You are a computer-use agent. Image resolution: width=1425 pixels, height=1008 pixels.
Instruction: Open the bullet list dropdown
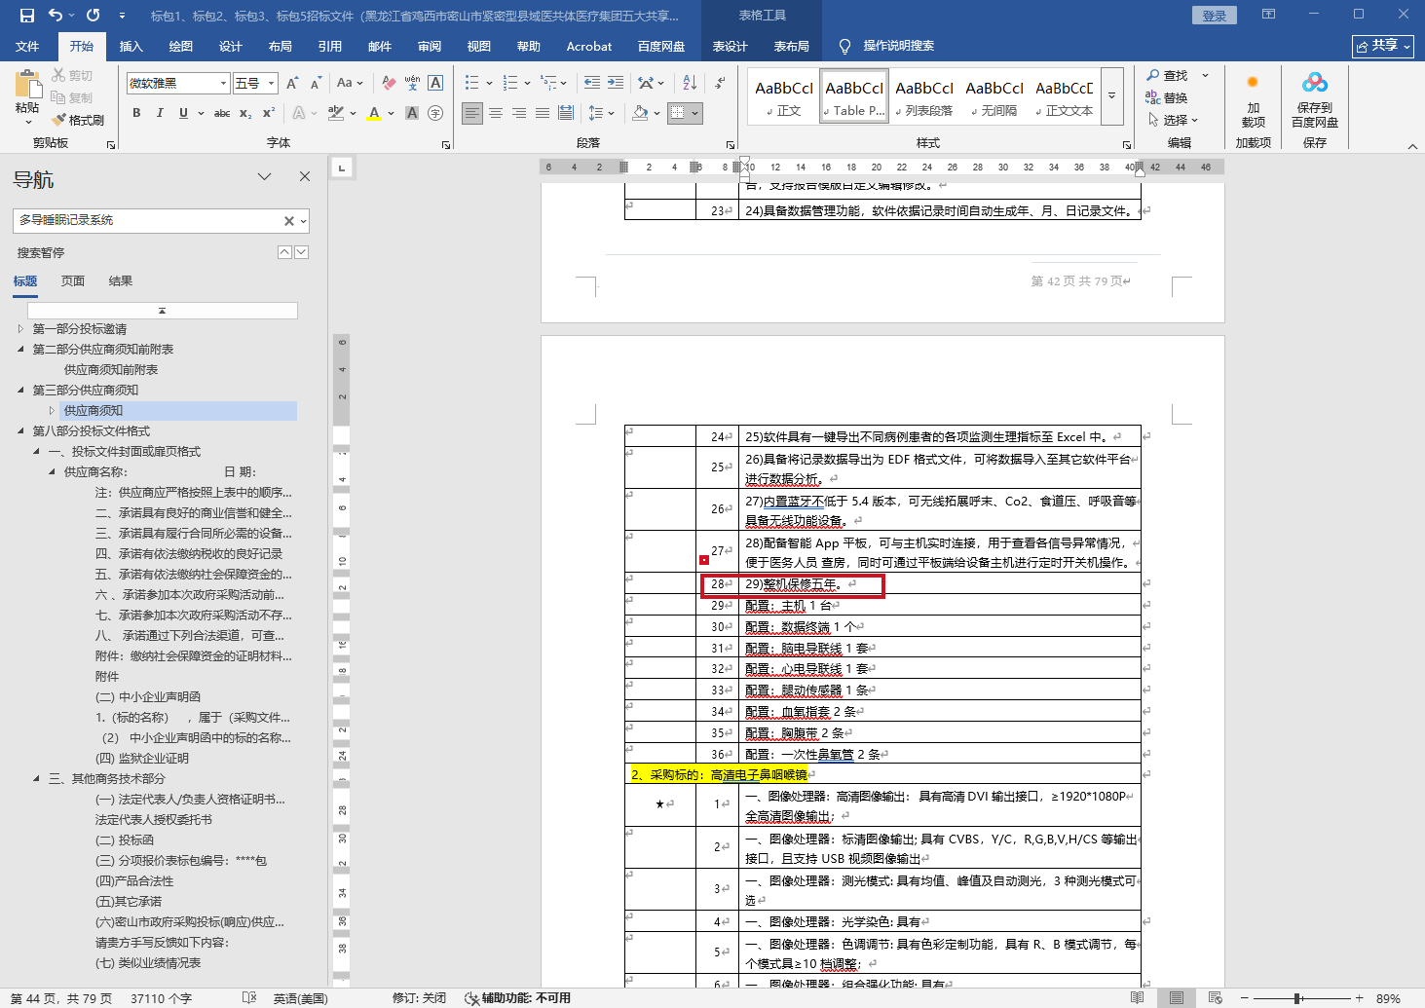(x=490, y=84)
